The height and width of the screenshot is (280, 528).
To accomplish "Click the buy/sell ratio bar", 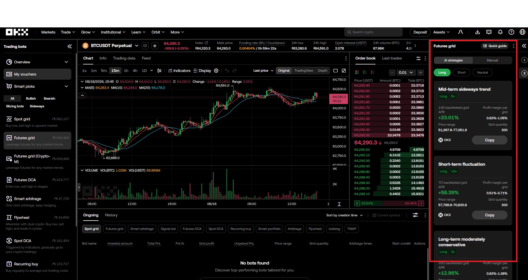I will pos(389,203).
